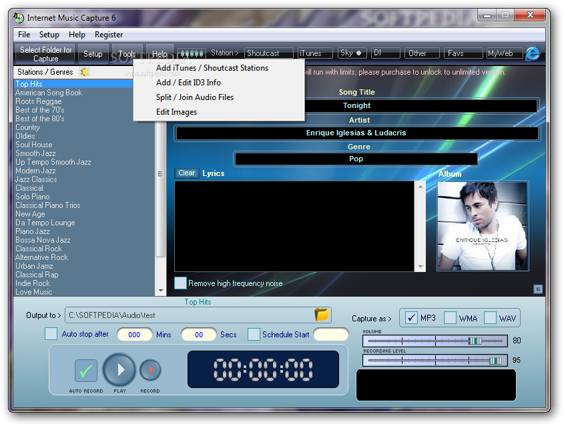564x426 pixels.
Task: Open the Register menu
Action: [x=109, y=35]
